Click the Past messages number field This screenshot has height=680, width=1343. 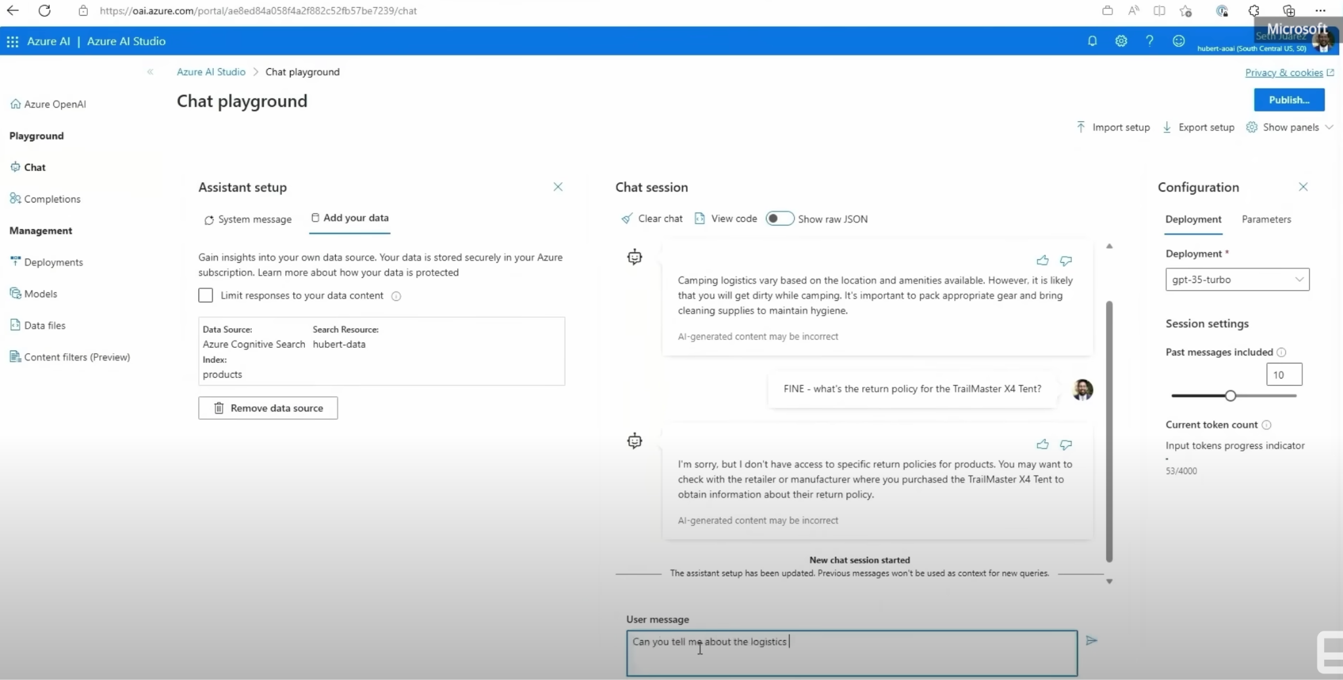pos(1284,375)
